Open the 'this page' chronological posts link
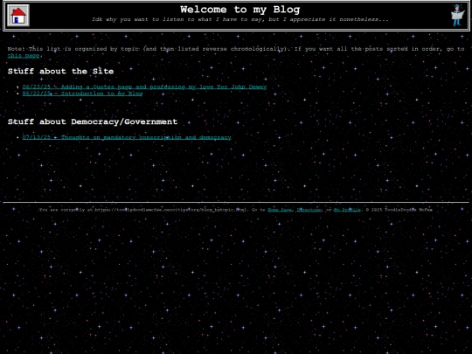Viewport: 472px width, 354px height. 24,55
